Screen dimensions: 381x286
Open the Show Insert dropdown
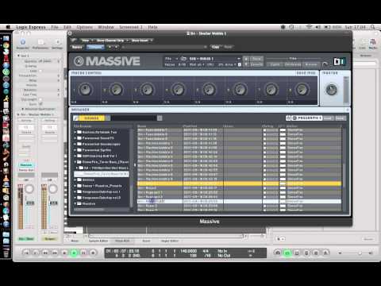click(x=141, y=41)
